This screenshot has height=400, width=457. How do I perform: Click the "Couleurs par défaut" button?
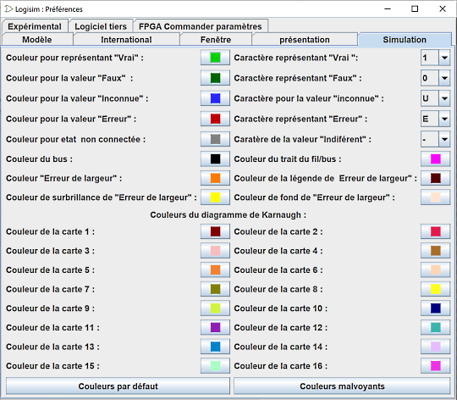(x=118, y=386)
